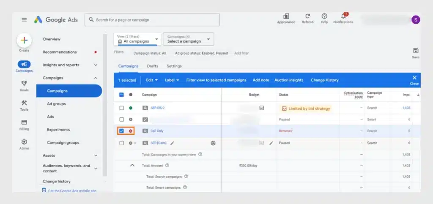This screenshot has width=433, height=204.
Task: Click help icon beside Total: Smart campaigns
Action: (x=185, y=187)
